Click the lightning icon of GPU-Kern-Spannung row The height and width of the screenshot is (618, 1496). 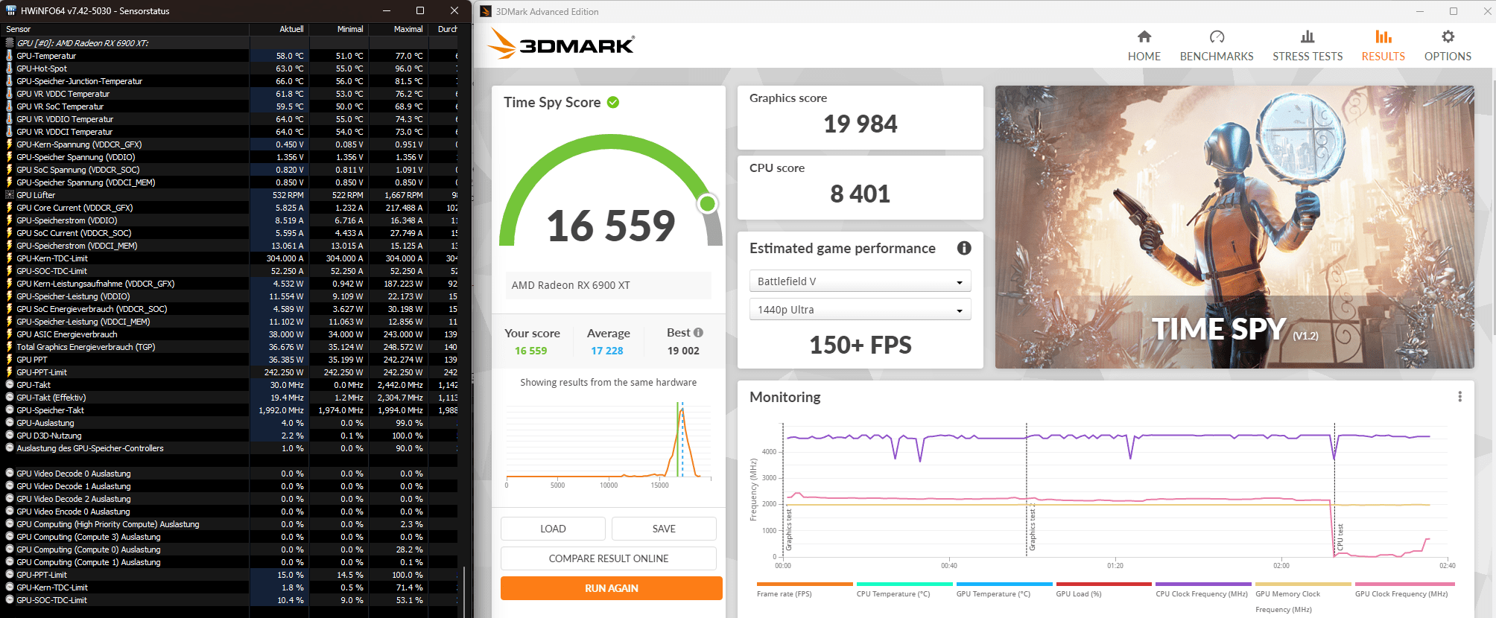10,144
